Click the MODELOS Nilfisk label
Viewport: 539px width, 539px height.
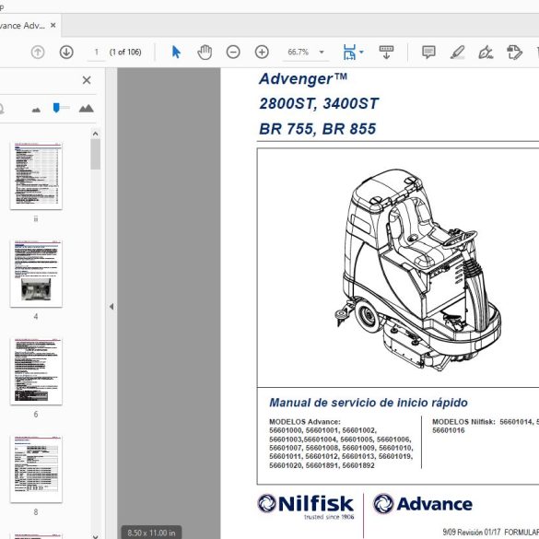click(x=463, y=421)
